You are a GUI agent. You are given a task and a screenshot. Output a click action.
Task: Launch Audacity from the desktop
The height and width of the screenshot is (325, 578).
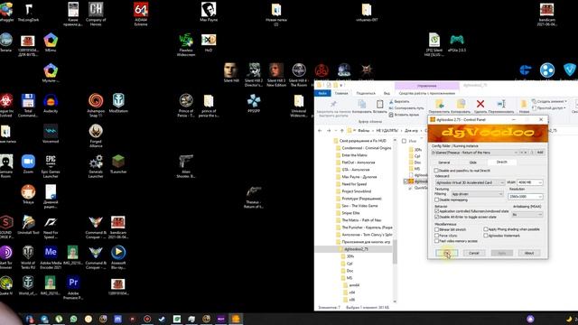click(x=51, y=103)
